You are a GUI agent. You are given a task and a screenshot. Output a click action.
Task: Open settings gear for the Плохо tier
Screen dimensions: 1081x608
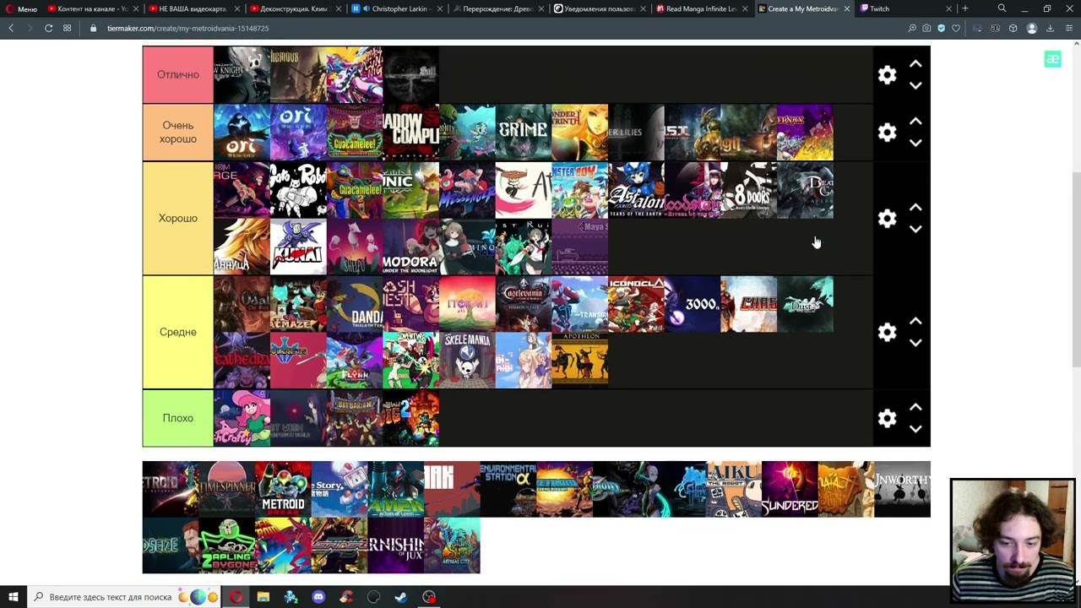[x=887, y=418]
